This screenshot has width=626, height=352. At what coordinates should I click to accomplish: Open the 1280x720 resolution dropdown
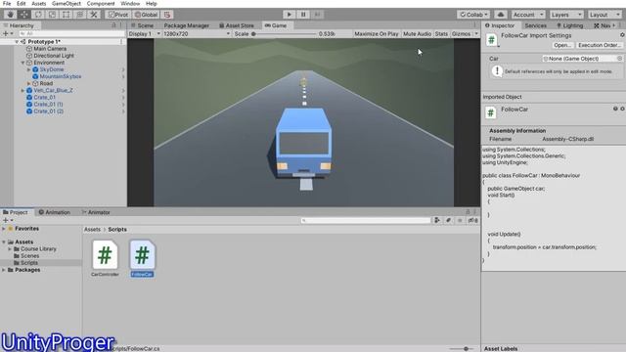(197, 34)
